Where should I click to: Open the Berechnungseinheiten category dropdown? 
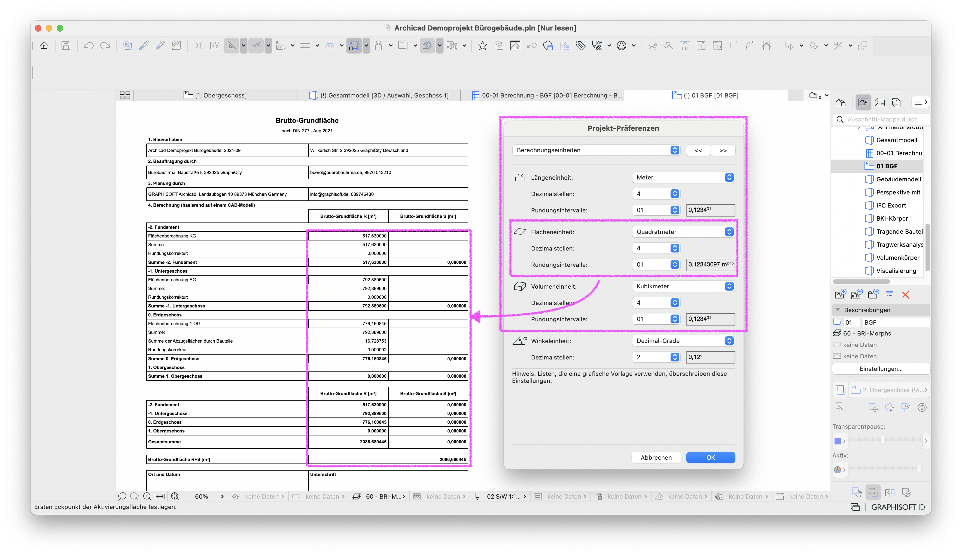596,150
